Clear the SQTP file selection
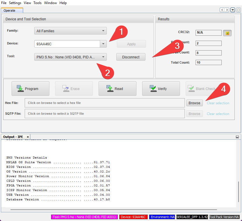 218,114
